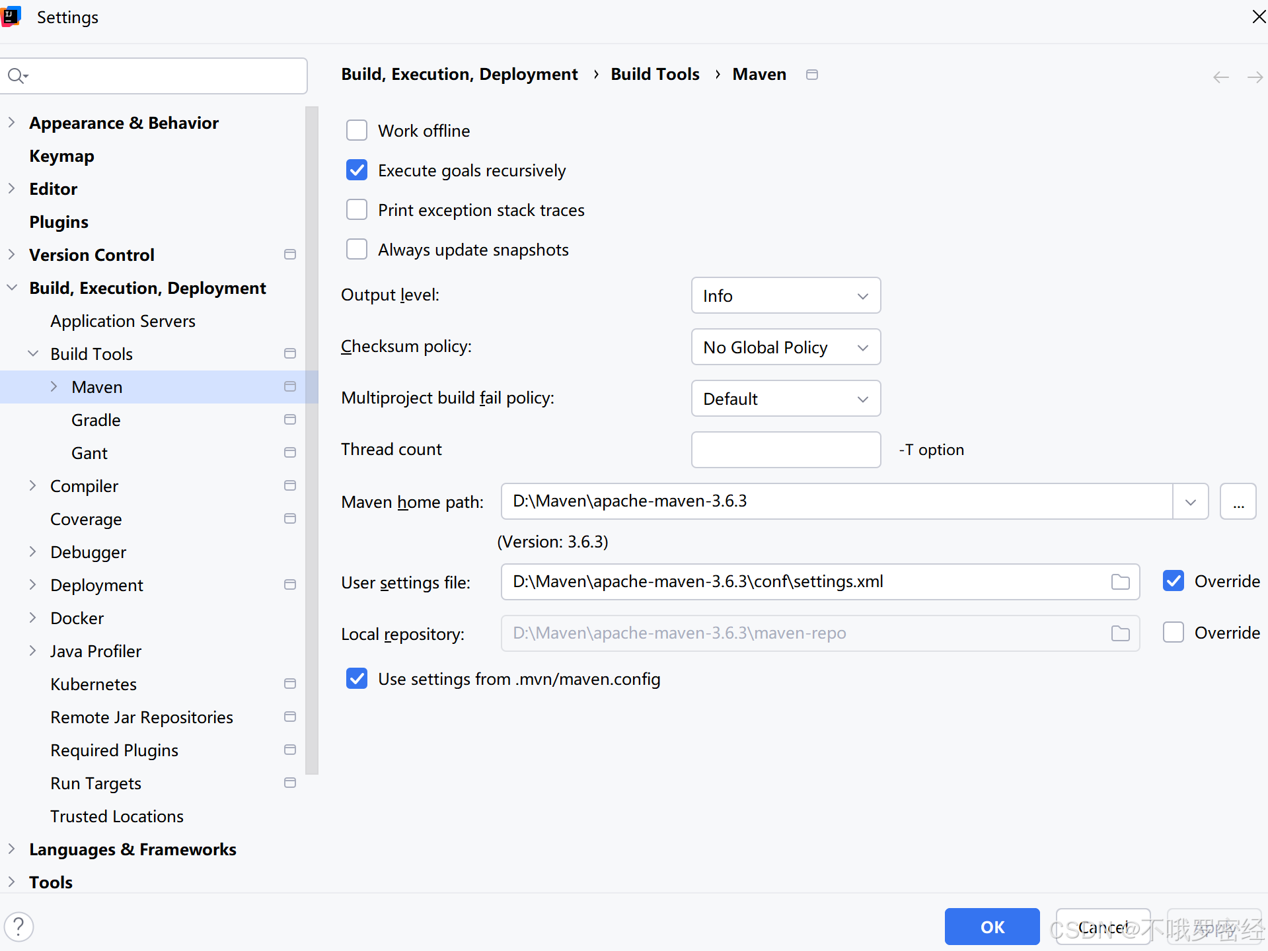Viewport: 1268px width, 951px height.
Task: Click the search magnifier icon
Action: pyautogui.click(x=18, y=76)
